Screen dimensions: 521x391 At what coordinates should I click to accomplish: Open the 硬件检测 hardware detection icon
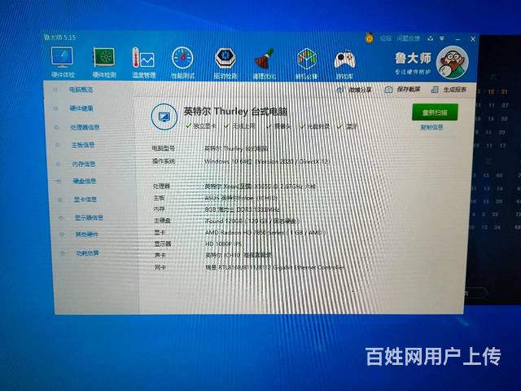pos(103,57)
